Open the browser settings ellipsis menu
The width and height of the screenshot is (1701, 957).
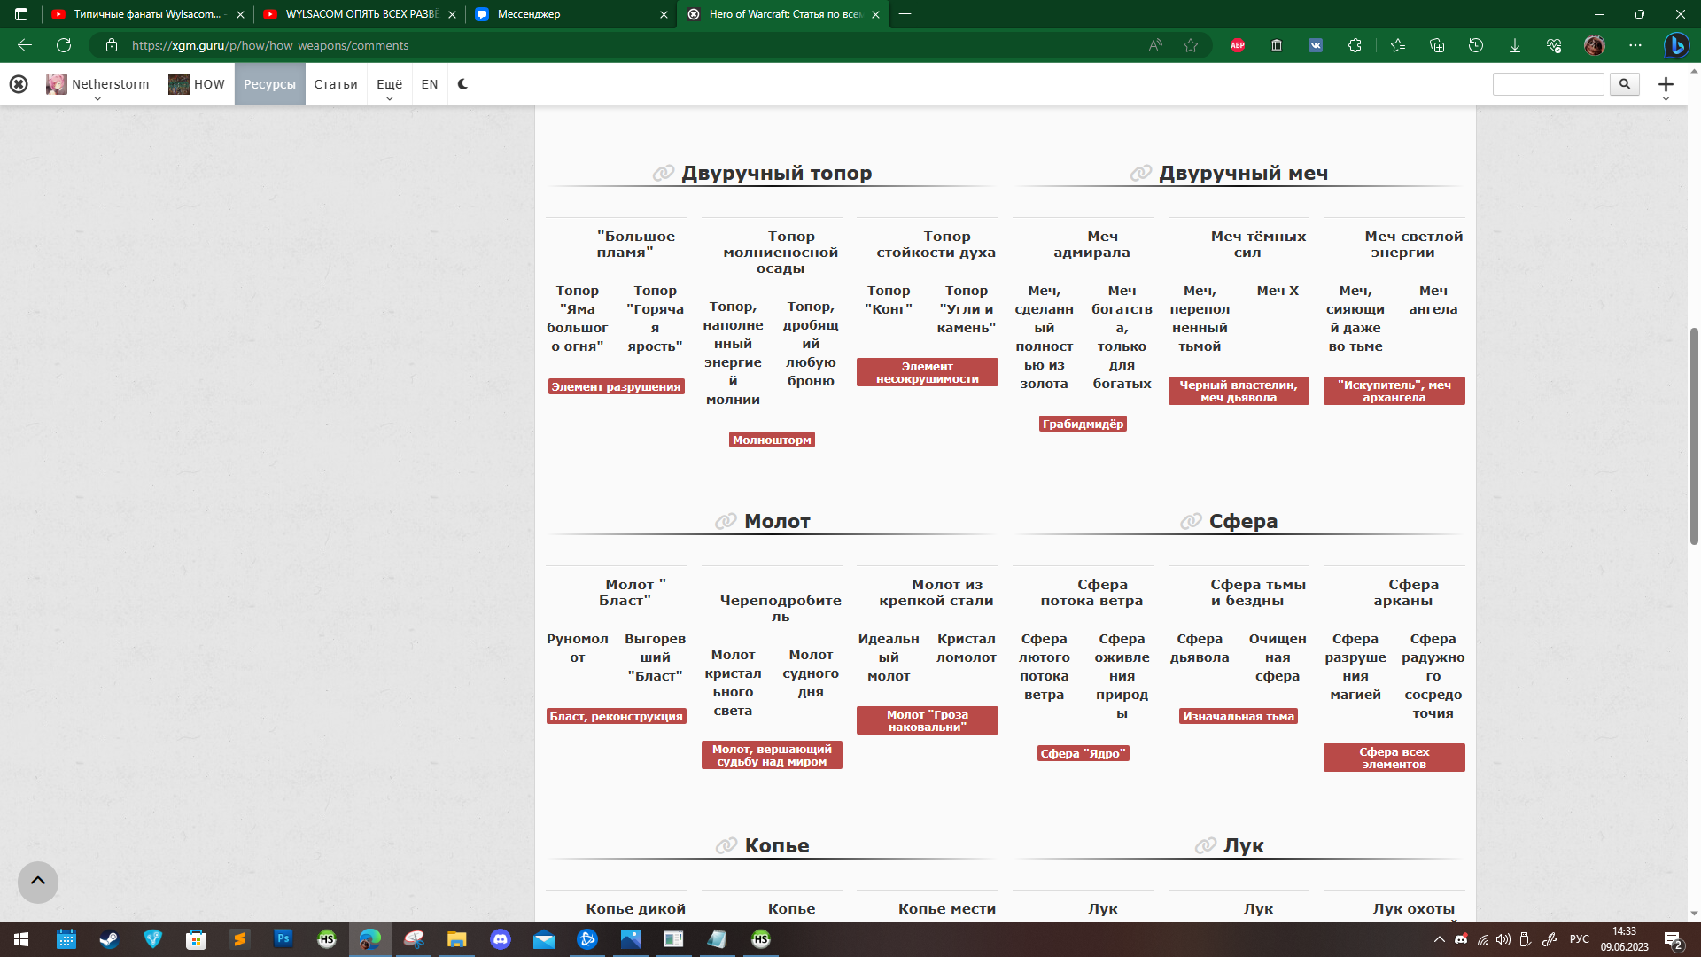click(x=1635, y=45)
